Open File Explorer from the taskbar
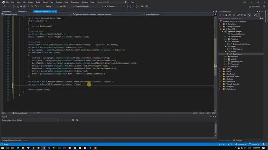 click(x=23, y=148)
